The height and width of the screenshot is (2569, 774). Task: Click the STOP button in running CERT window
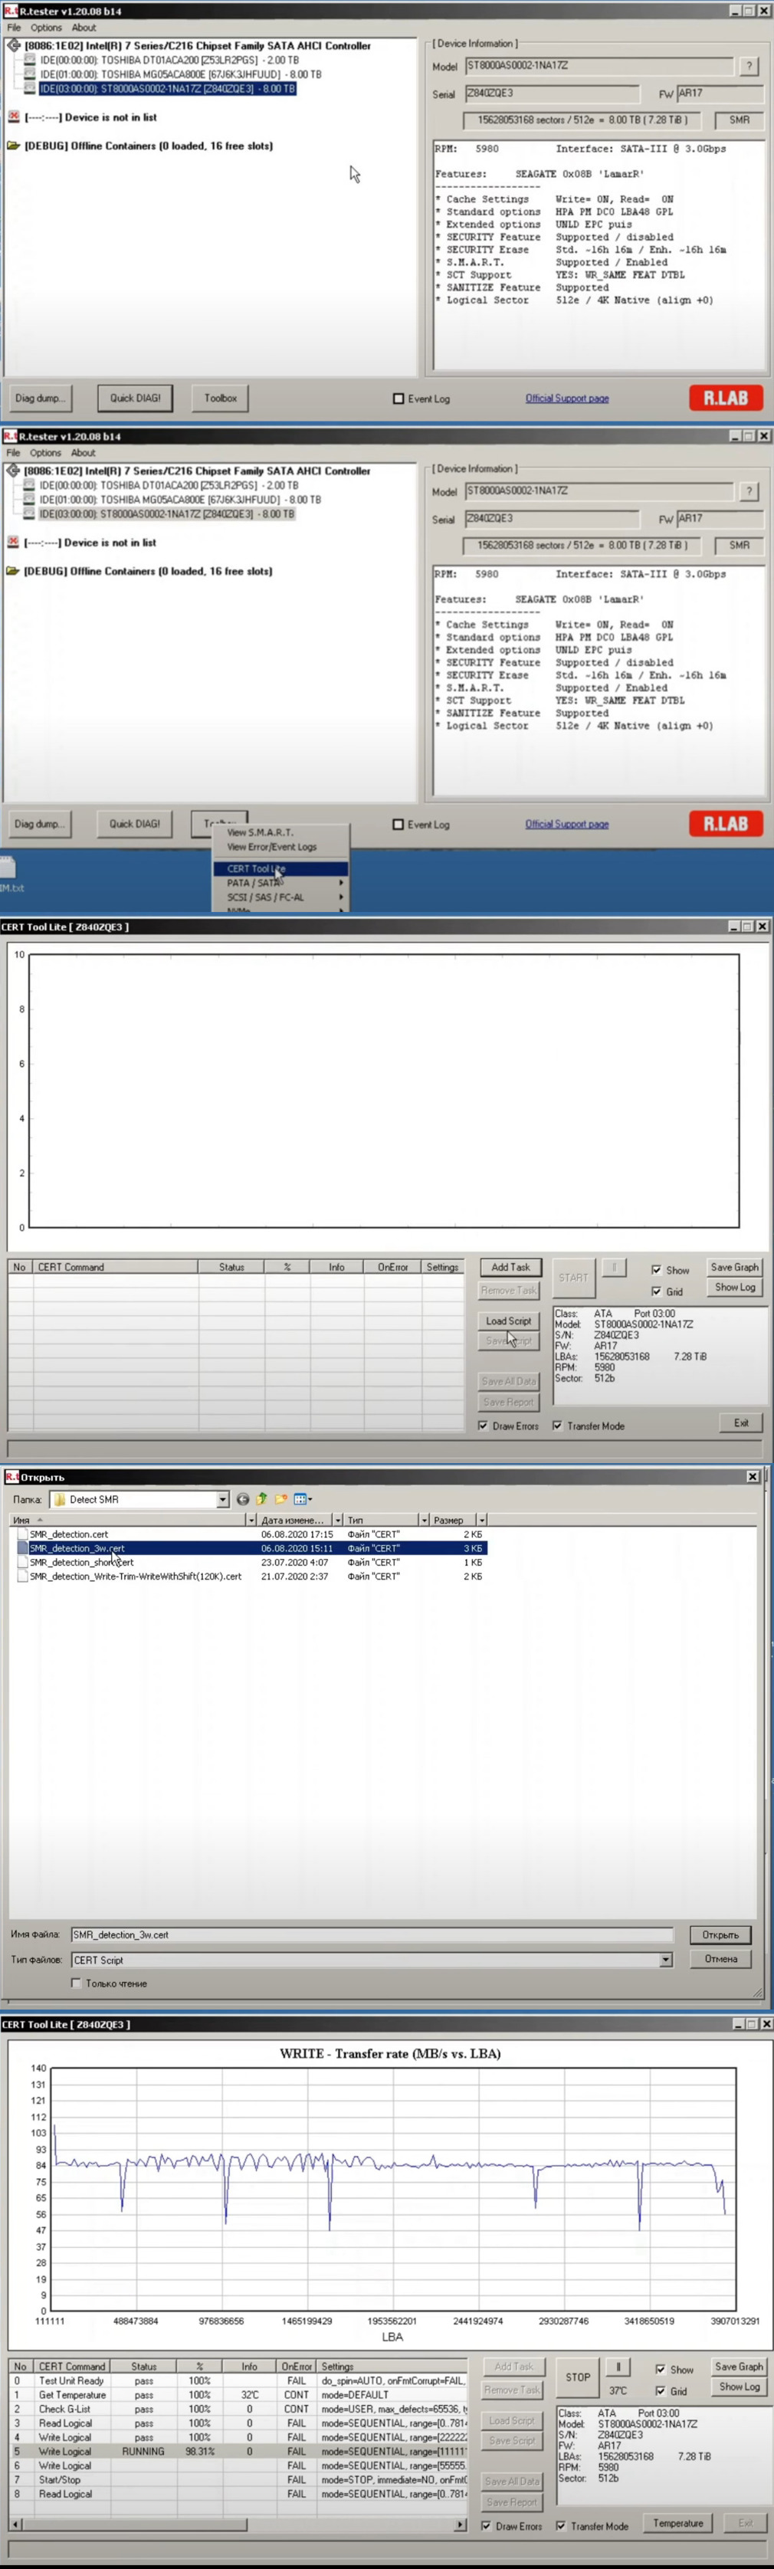[x=578, y=2377]
